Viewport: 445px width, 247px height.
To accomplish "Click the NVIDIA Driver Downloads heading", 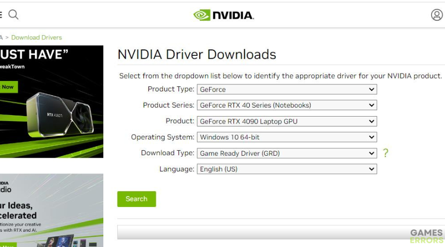I will pyautogui.click(x=197, y=54).
